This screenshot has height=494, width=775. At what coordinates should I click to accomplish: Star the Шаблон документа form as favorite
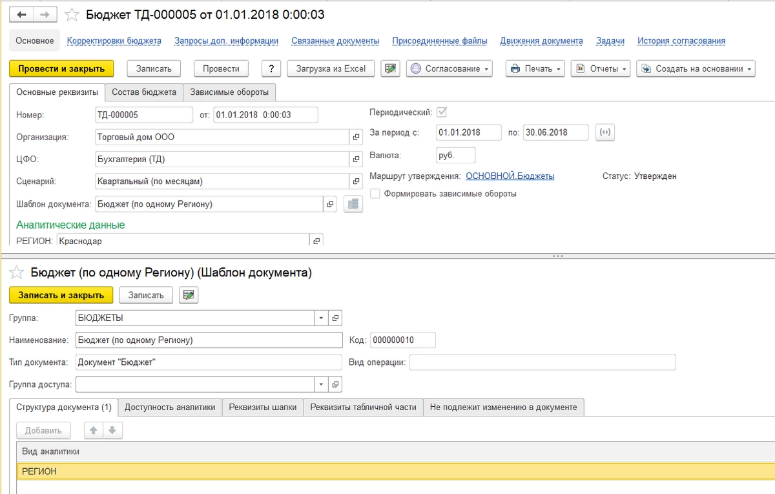18,273
